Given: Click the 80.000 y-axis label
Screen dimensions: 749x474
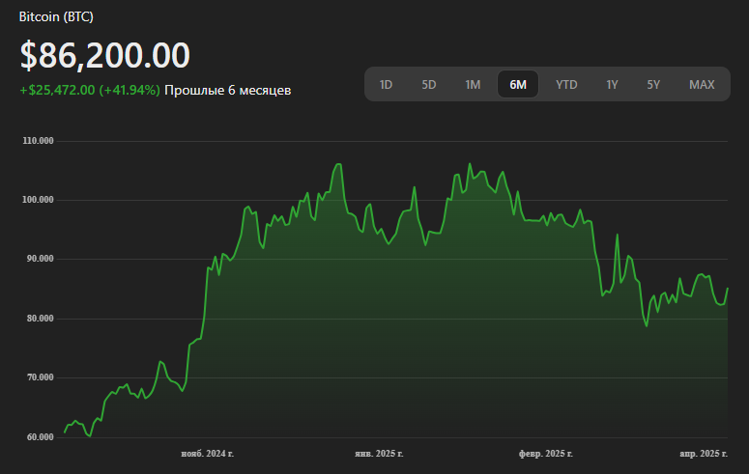Looking at the screenshot, I should coord(41,319).
